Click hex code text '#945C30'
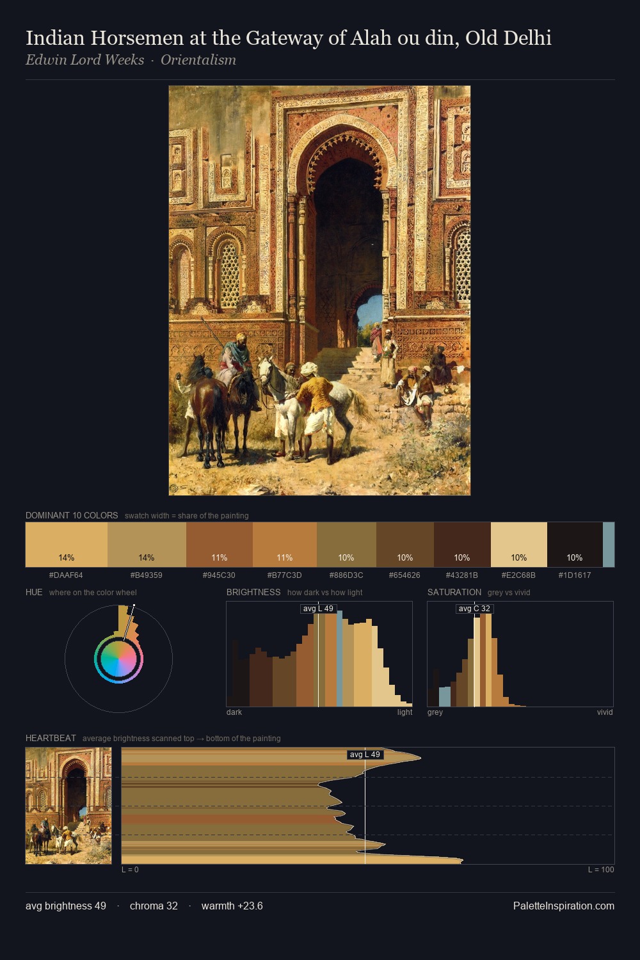The image size is (640, 960). click(220, 575)
